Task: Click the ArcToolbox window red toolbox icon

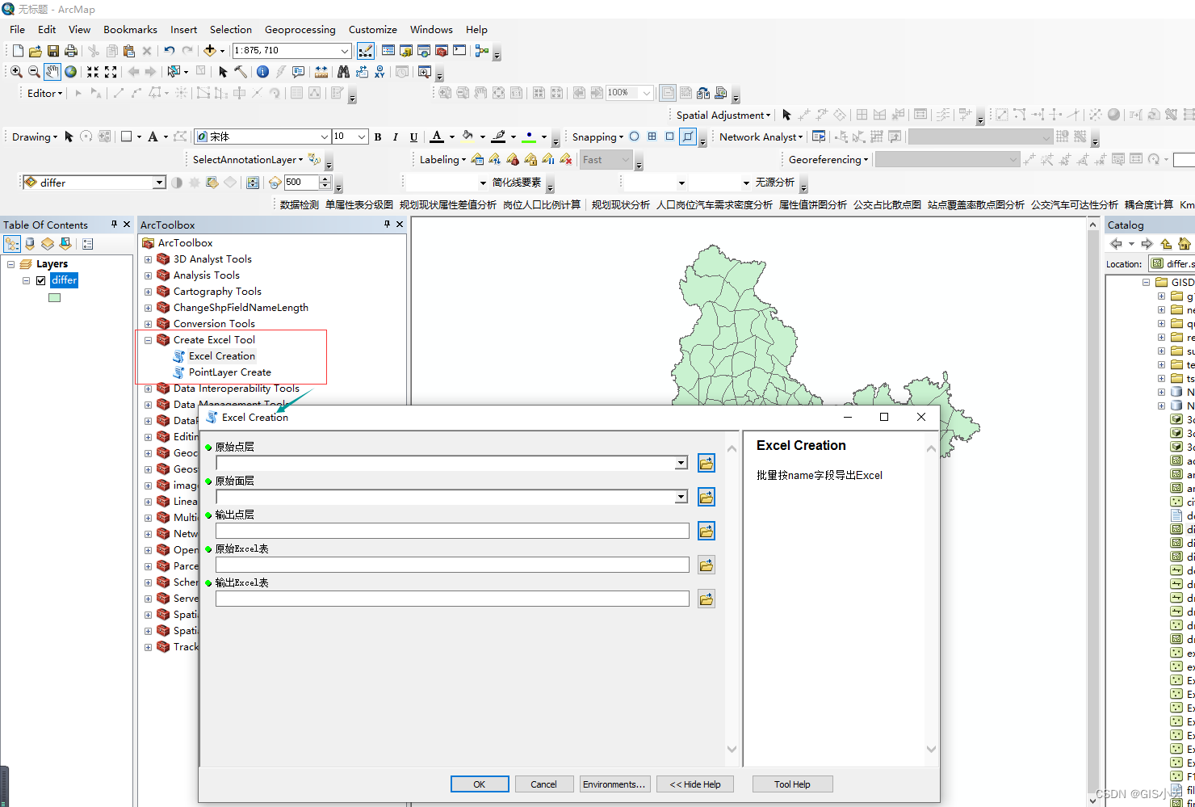Action: (x=148, y=242)
